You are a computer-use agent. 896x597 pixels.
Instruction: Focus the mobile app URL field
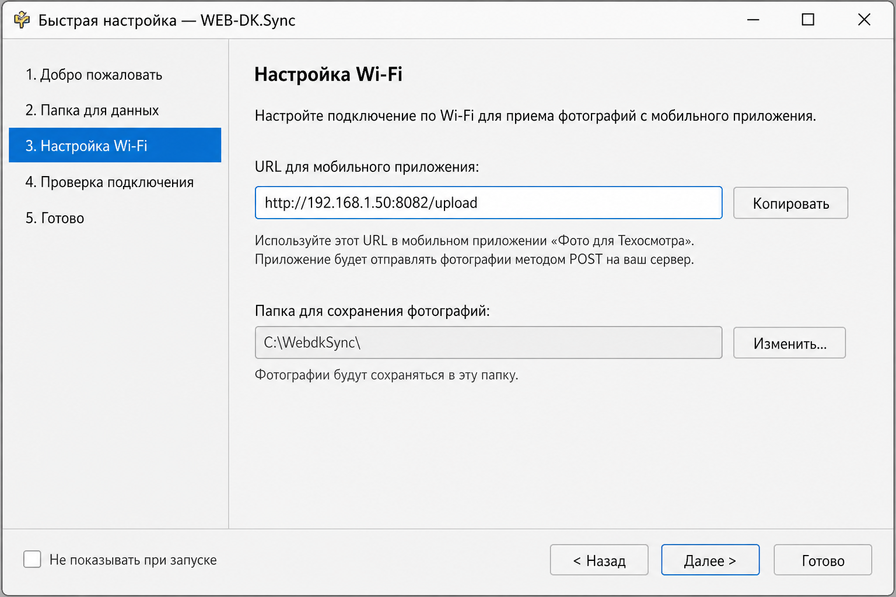coord(488,203)
